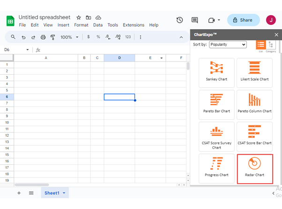Star the Untitled spreadsheet
282x209 pixels.
point(79,17)
